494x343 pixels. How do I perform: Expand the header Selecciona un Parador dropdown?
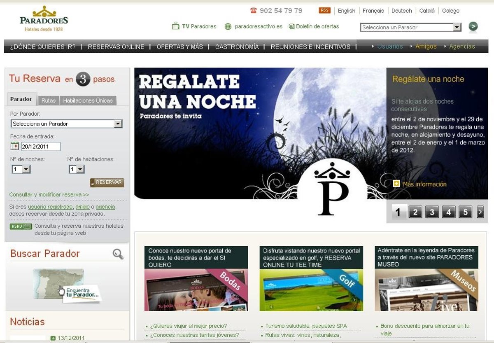(457, 28)
